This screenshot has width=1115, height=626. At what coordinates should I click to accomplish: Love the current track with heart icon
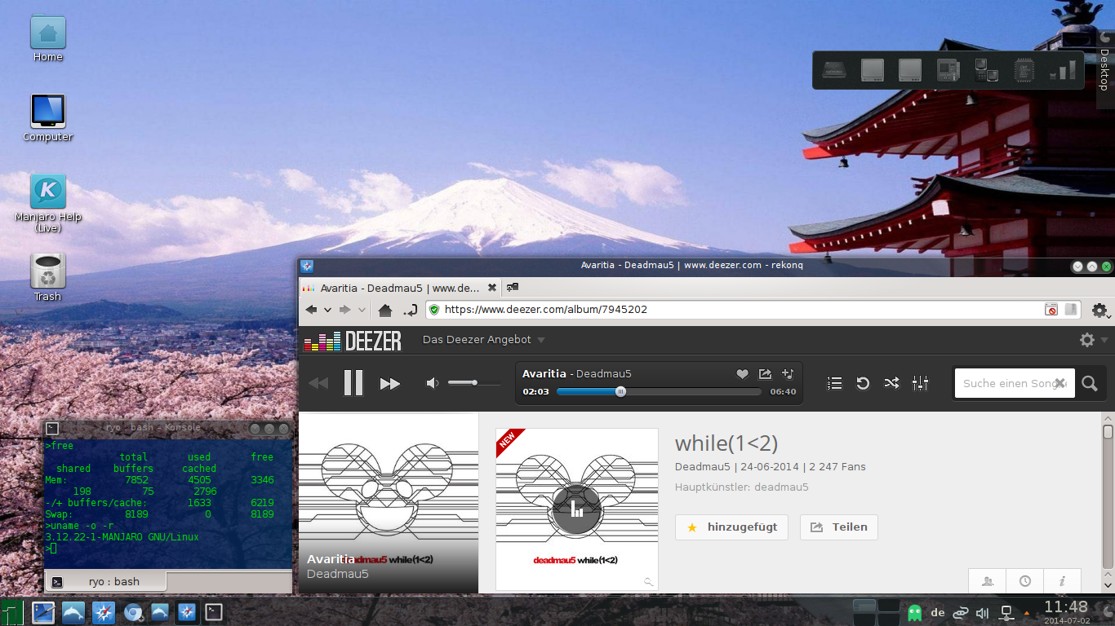(x=742, y=374)
